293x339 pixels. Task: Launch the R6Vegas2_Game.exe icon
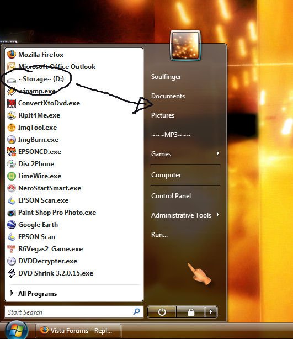click(12, 249)
